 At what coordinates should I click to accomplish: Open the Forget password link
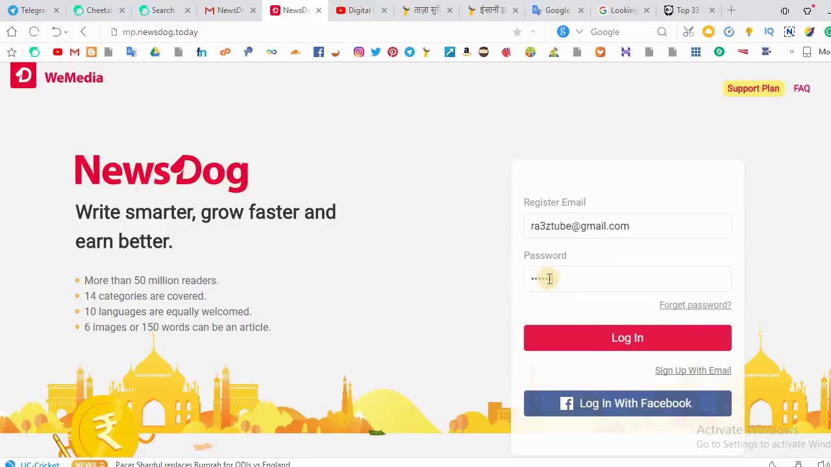[x=695, y=305]
